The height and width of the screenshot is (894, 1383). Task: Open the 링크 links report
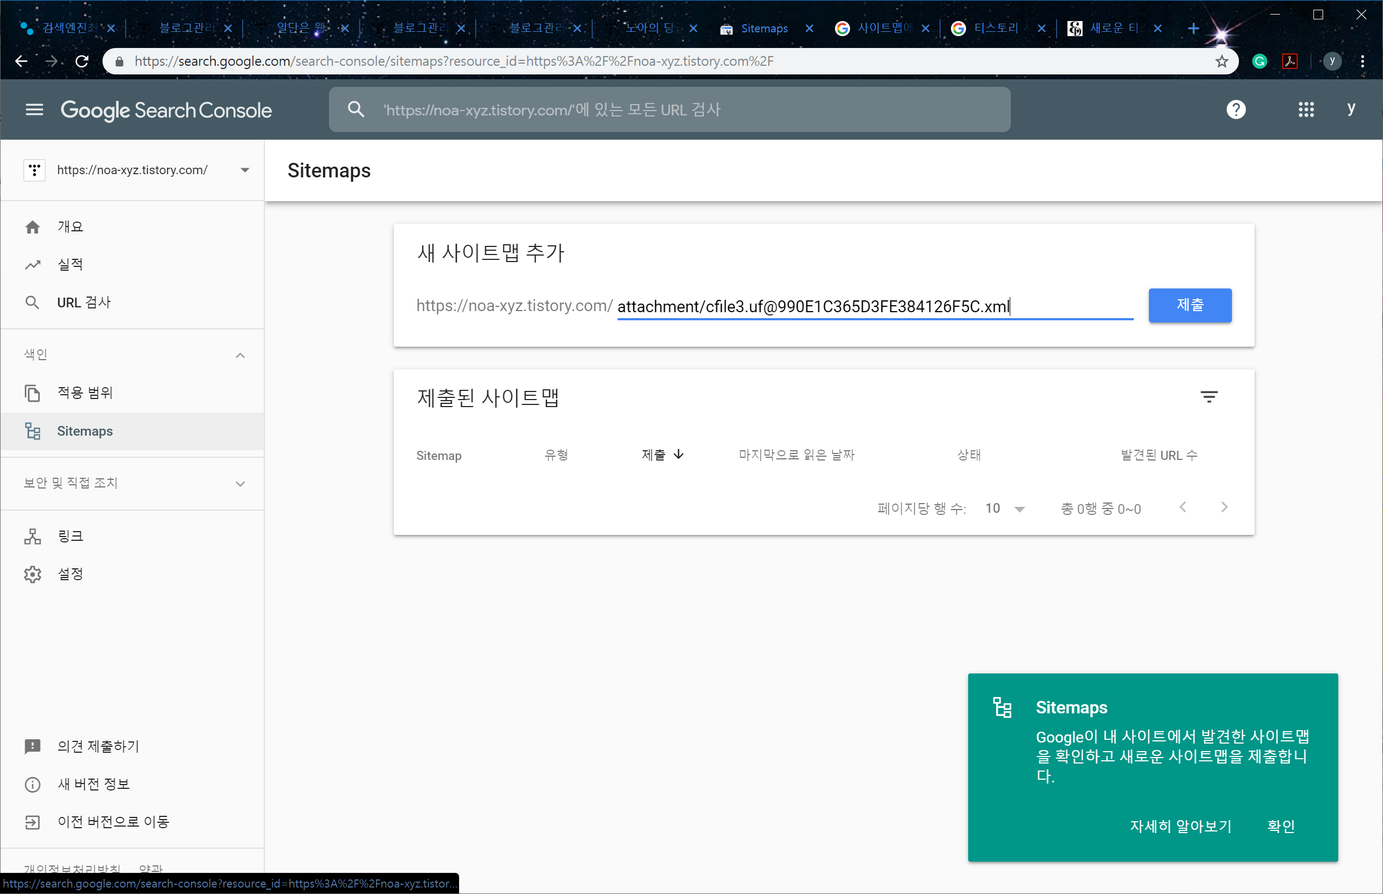point(70,536)
